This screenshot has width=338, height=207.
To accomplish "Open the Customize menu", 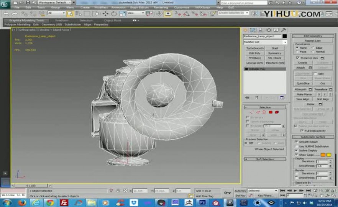I will coord(182,7).
